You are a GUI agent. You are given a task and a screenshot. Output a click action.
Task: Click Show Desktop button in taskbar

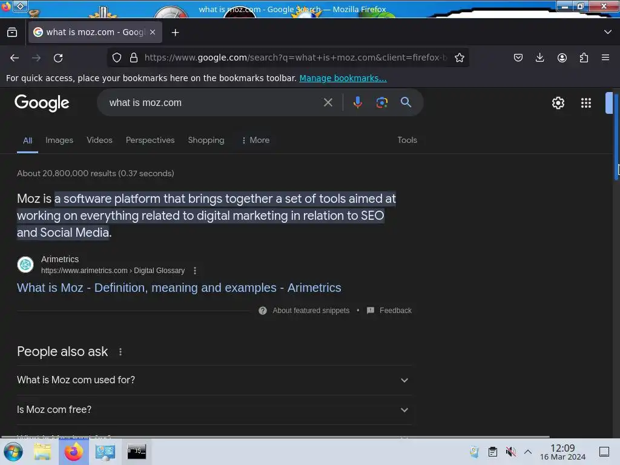tap(604, 452)
